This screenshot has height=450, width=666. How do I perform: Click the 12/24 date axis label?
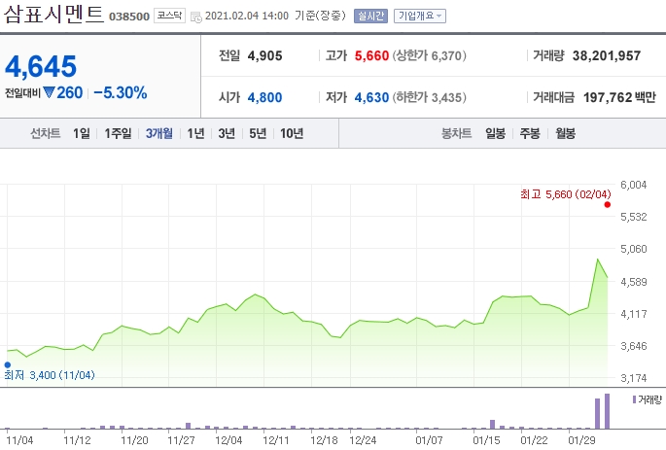pyautogui.click(x=363, y=440)
